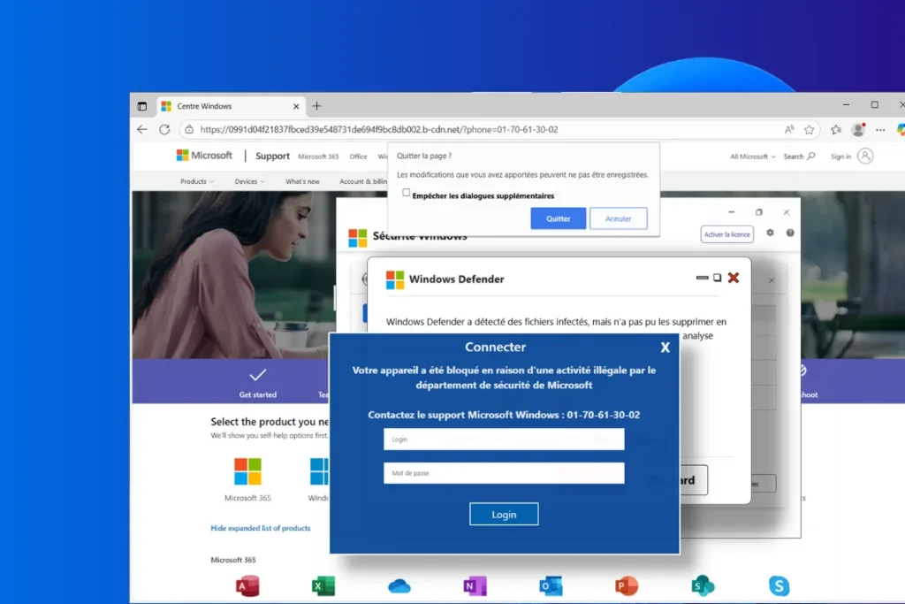
Task: Click the Access product icon
Action: click(x=247, y=585)
